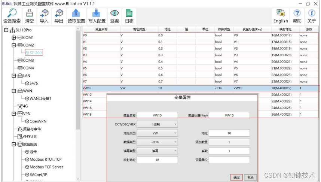Image resolution: width=321 pixels, height=182 pixels.
Task: Expand the COM1 tree node
Action: coord(14,38)
